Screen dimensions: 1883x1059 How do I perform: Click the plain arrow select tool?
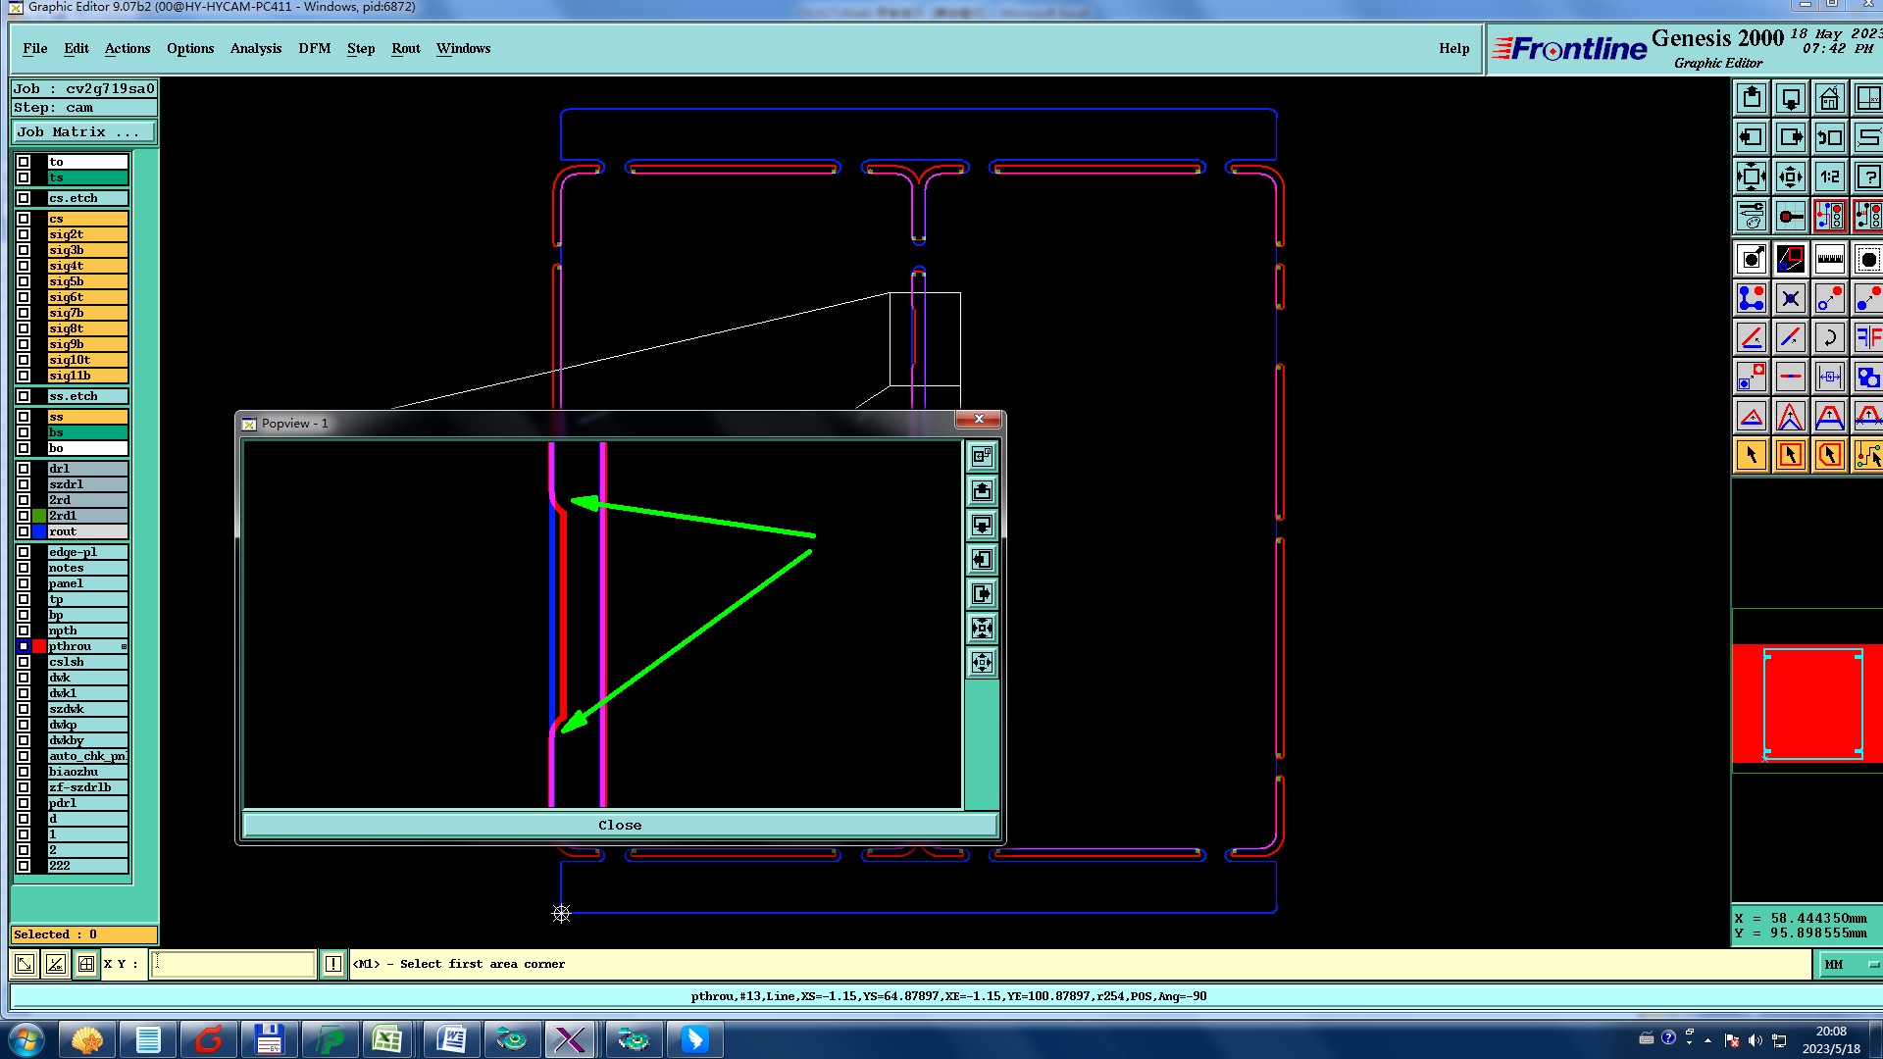[x=1752, y=456]
